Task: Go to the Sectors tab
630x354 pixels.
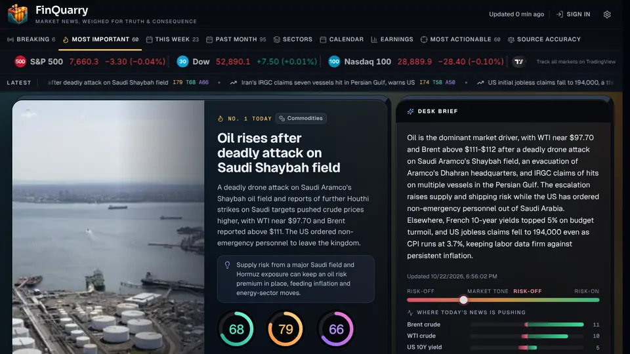Action: (x=293, y=39)
